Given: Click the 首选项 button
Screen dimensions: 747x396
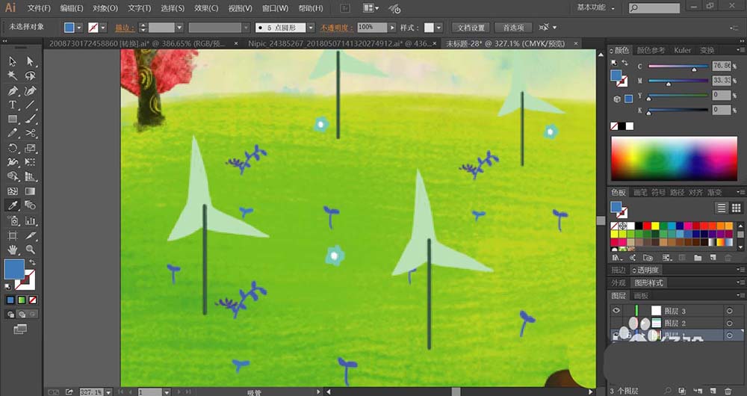Looking at the screenshot, I should [513, 28].
